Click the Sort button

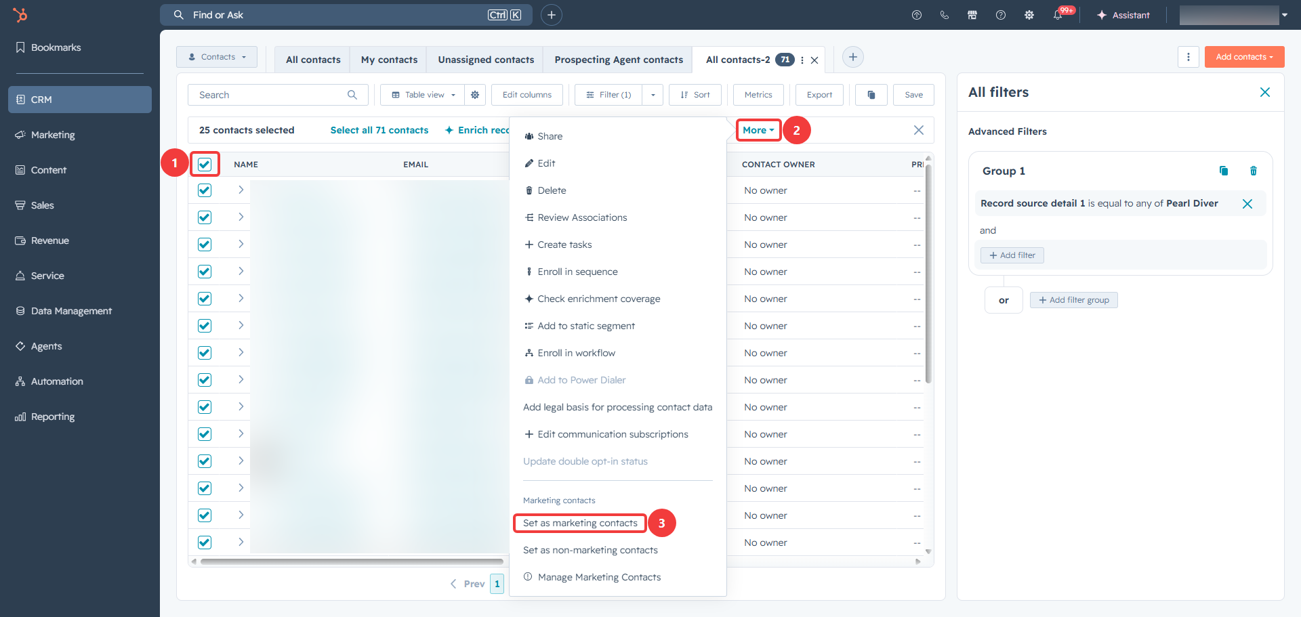pos(695,95)
